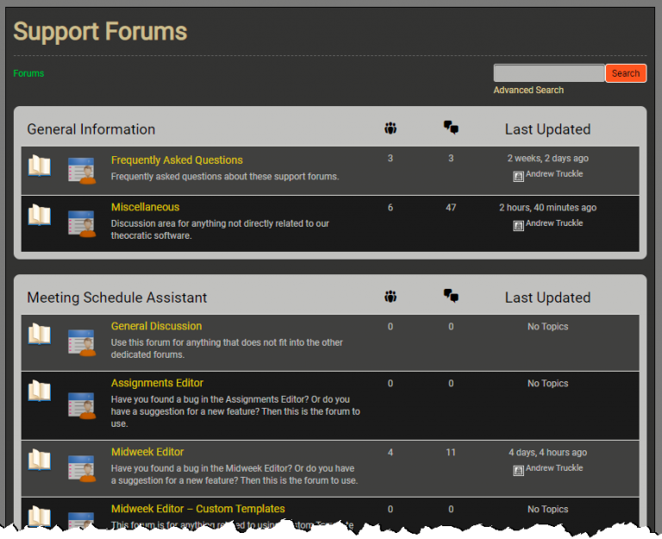Viewport: 662px width, 539px height.
Task: Click Andrew Truckle's name in the Frequently Asked Questions row
Action: pos(554,174)
